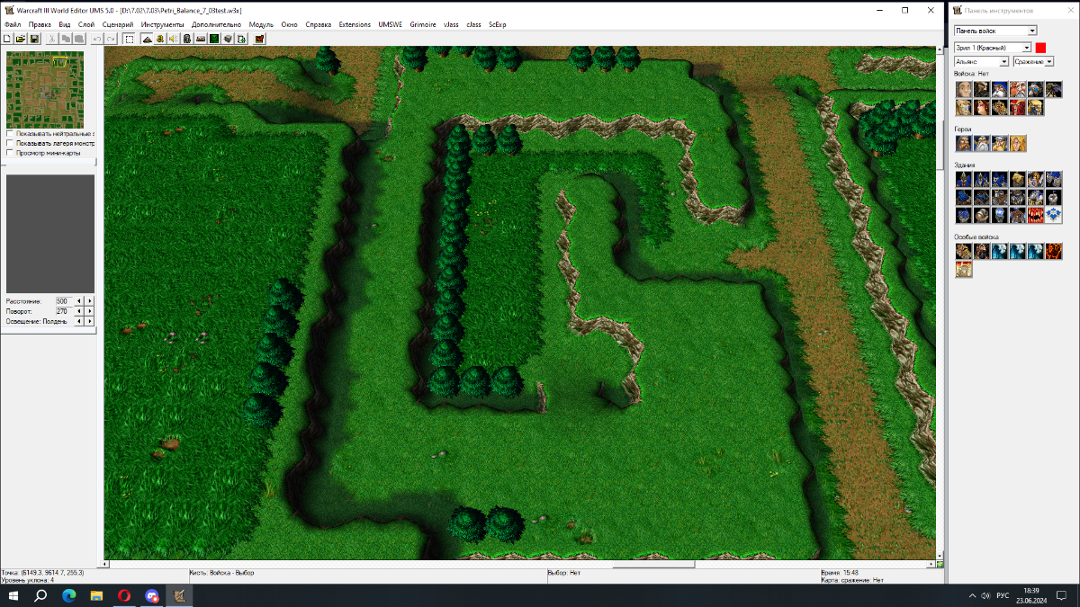
Task: Click the РУС language indicator
Action: coord(1003,595)
